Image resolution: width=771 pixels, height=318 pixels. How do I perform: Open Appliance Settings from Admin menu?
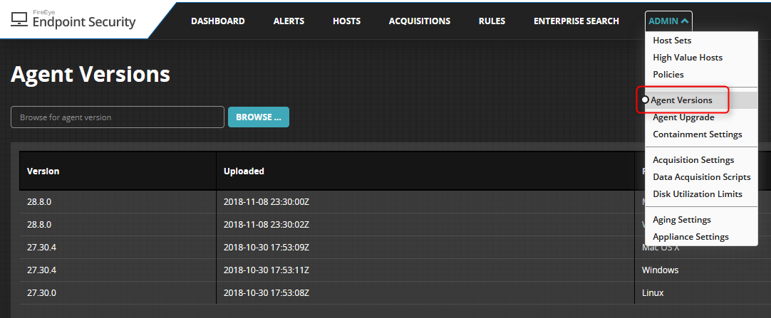coord(690,237)
